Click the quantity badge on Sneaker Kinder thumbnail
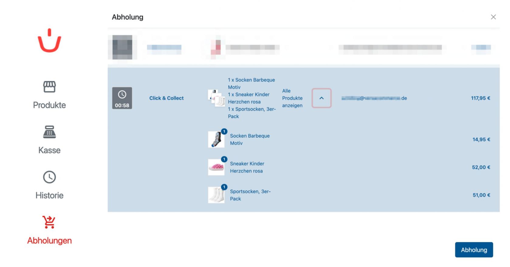The width and height of the screenshot is (510, 267). click(x=224, y=159)
